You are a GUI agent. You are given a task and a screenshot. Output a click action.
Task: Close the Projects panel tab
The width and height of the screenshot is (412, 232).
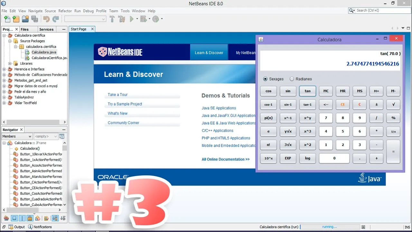point(16,29)
